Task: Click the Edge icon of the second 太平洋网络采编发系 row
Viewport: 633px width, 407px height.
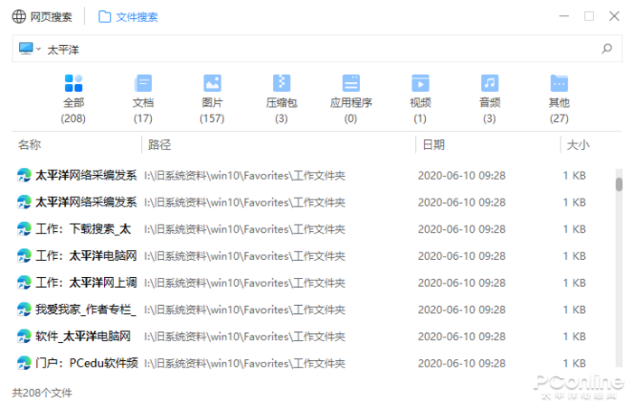Action: (x=24, y=202)
